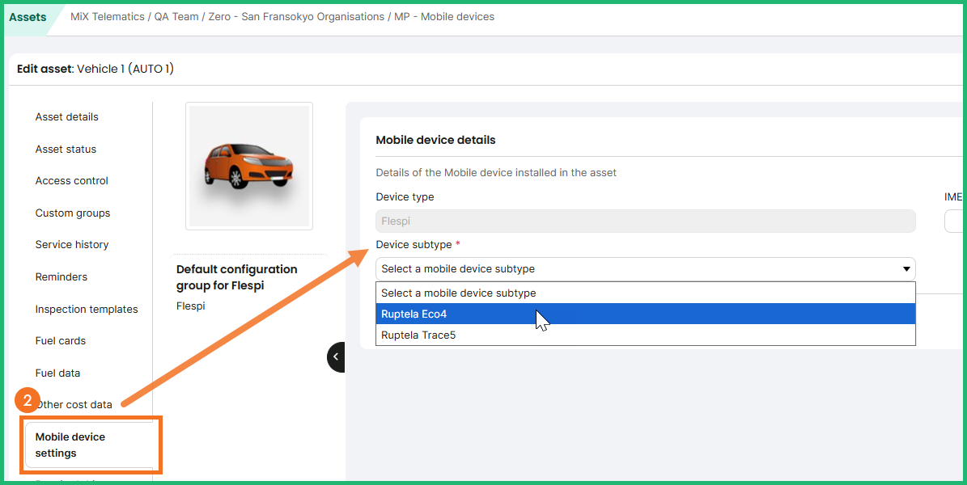Open the Fuel data section

click(x=57, y=373)
